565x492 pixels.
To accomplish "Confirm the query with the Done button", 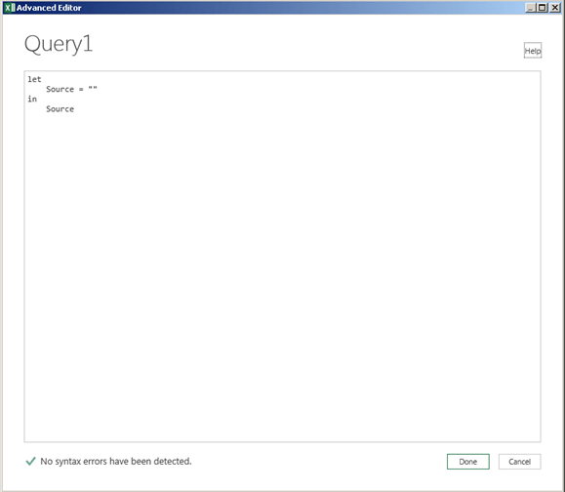I will (468, 462).
